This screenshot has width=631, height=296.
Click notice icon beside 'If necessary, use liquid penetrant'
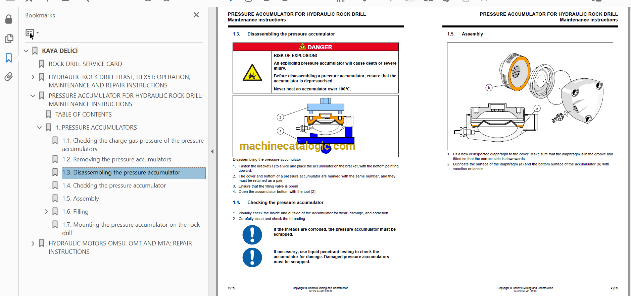coord(252,257)
